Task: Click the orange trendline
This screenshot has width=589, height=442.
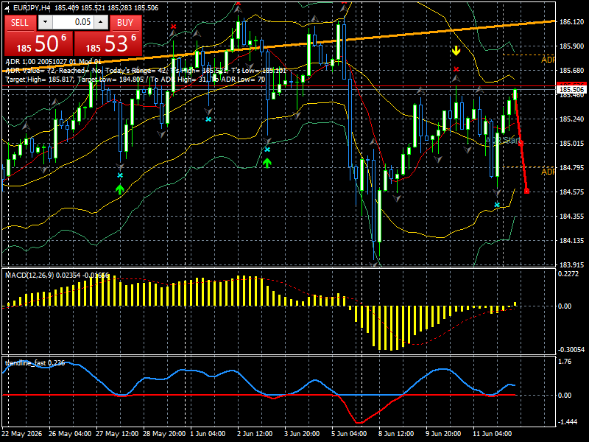Action: pos(278,46)
